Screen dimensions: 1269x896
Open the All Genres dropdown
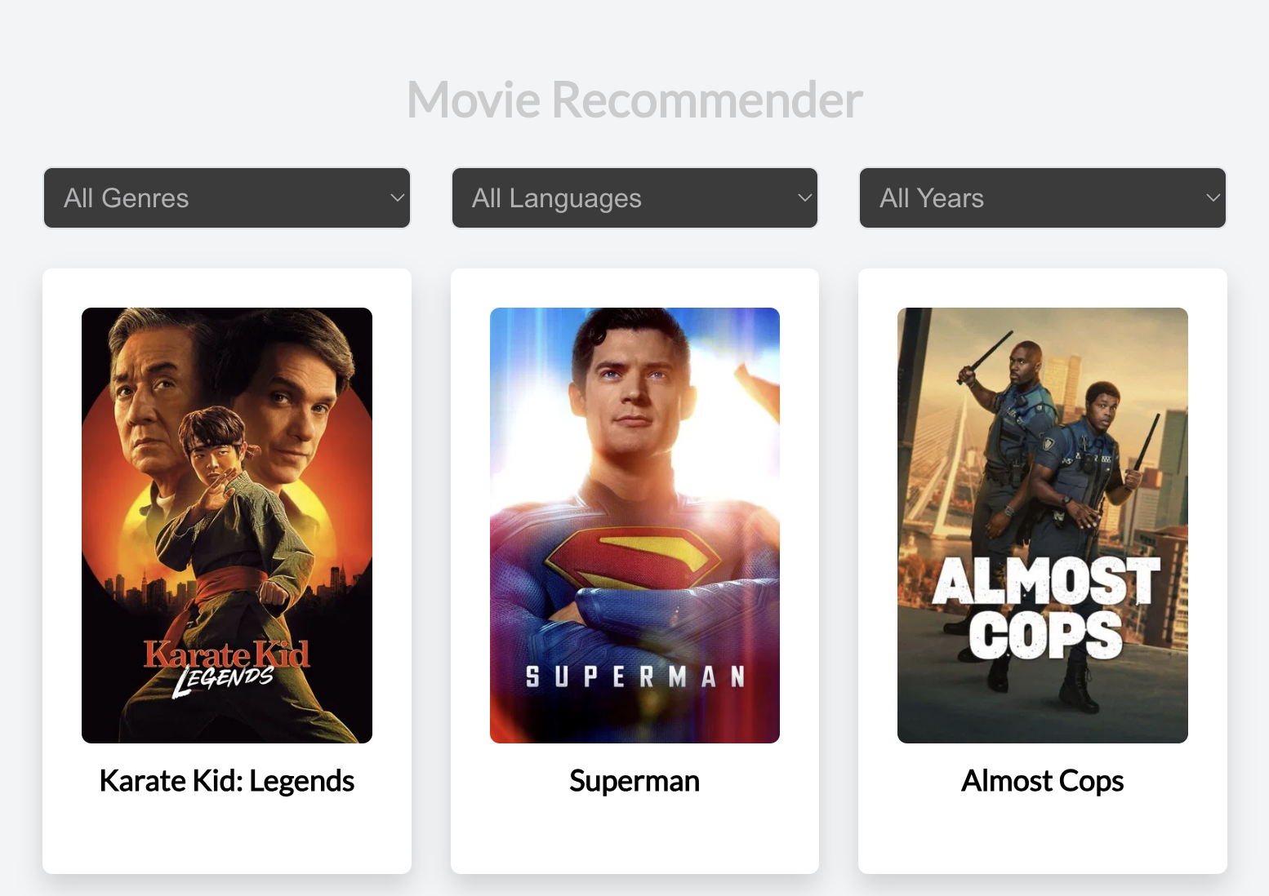pyautogui.click(x=226, y=198)
